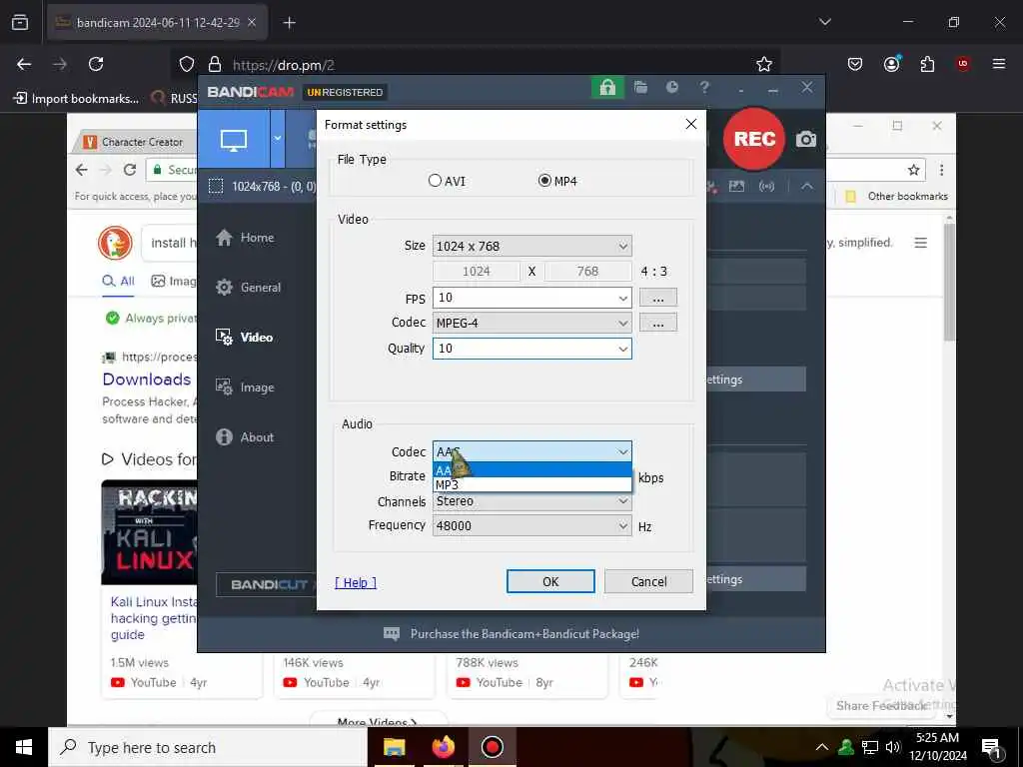
Task: Click the site padlock icon in address bar
Action: click(215, 65)
